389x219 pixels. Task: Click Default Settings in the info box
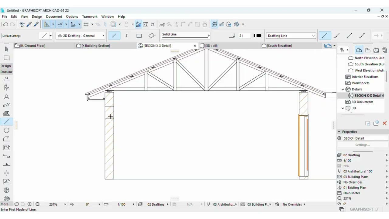[x=12, y=36]
